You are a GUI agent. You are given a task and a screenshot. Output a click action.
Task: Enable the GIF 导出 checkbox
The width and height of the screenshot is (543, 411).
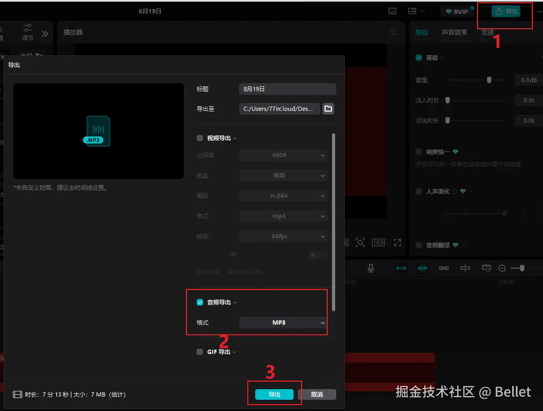(200, 352)
